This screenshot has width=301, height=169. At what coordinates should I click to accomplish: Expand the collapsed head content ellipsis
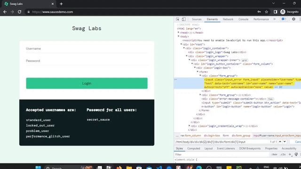[191, 33]
